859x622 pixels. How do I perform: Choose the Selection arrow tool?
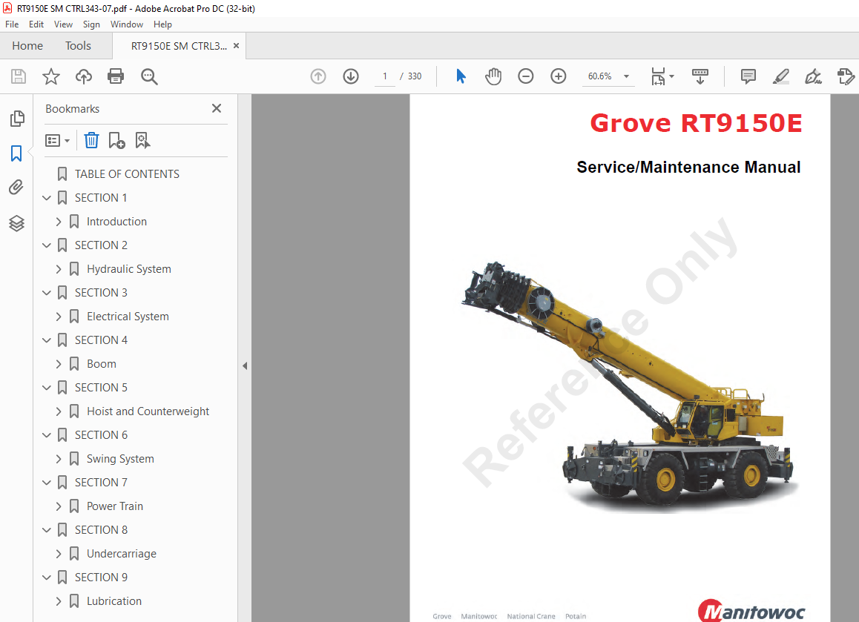[461, 76]
